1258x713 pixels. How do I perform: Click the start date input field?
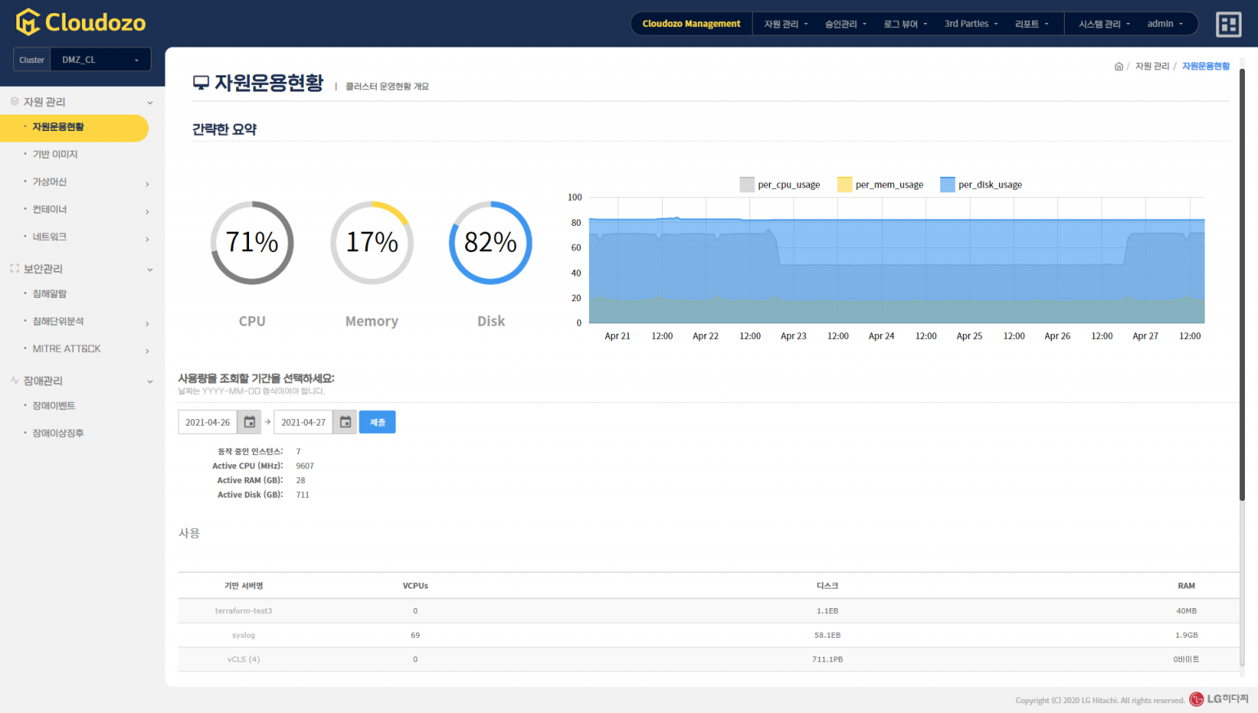click(x=208, y=422)
